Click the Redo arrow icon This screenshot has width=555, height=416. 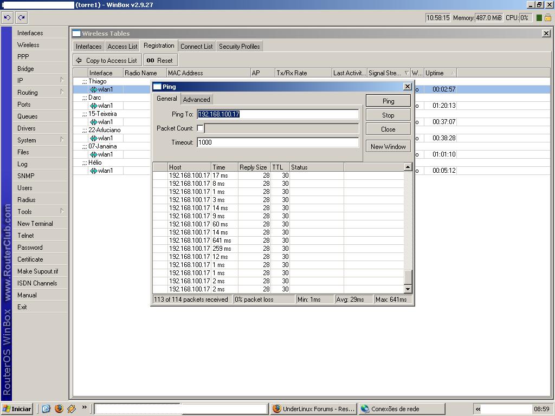(21, 17)
